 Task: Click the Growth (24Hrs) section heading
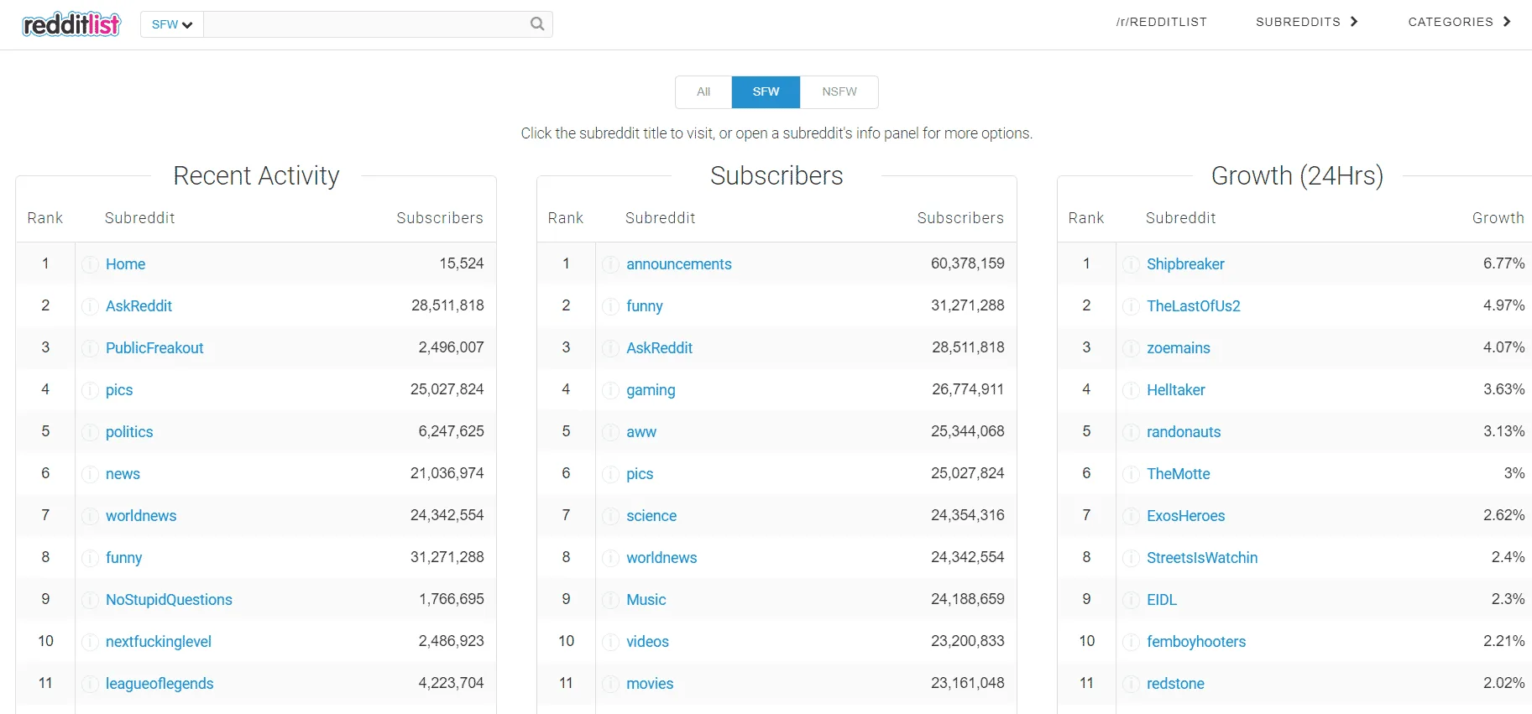click(1297, 175)
